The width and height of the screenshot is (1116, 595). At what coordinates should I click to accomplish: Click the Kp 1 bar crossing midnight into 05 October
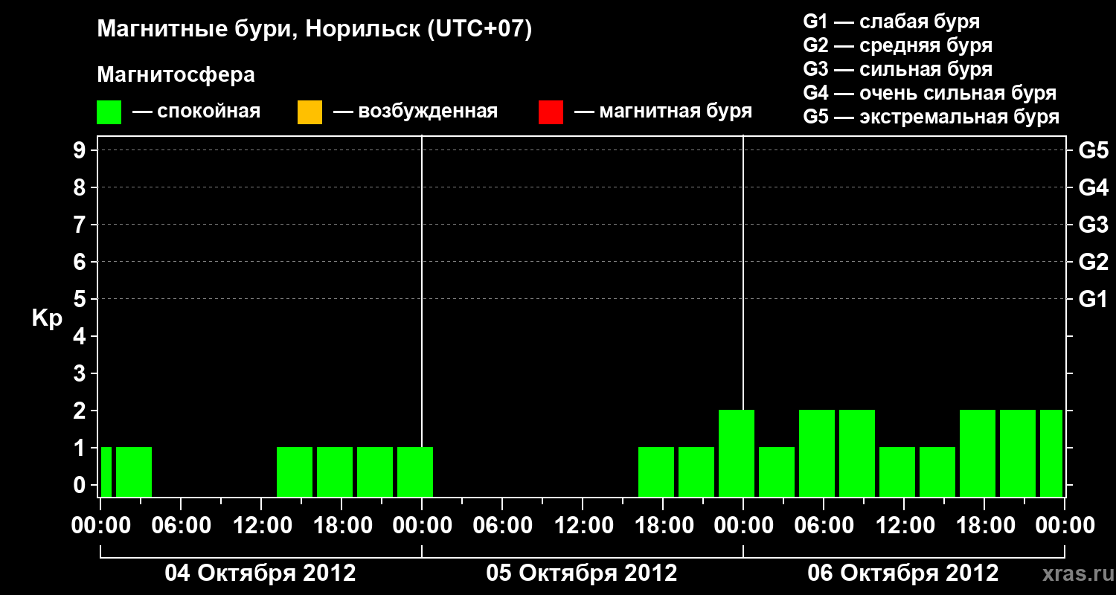pos(415,472)
